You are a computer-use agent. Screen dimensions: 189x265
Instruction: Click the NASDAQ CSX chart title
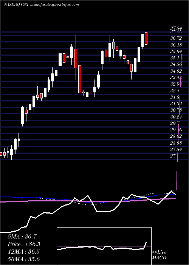pyautogui.click(x=16, y=5)
